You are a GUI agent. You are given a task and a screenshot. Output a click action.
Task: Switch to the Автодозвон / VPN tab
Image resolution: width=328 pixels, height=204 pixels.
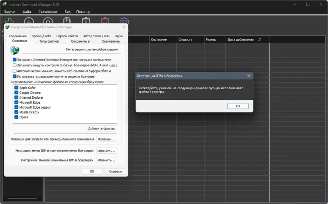(96, 36)
